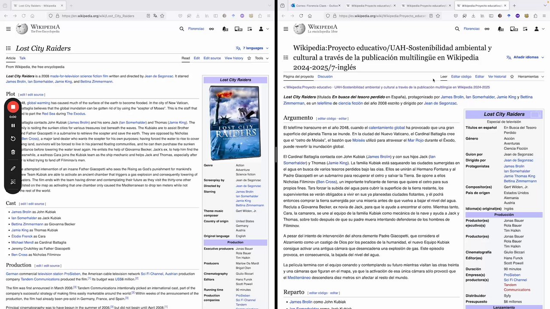Switch to the Talk tab

pyautogui.click(x=22, y=58)
